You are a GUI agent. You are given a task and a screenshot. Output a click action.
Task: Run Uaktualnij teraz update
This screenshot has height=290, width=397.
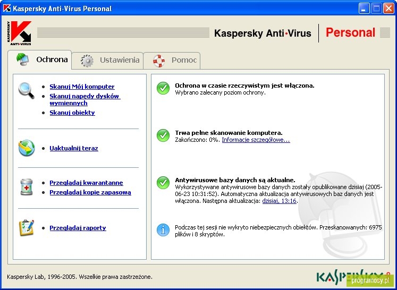tap(74, 148)
